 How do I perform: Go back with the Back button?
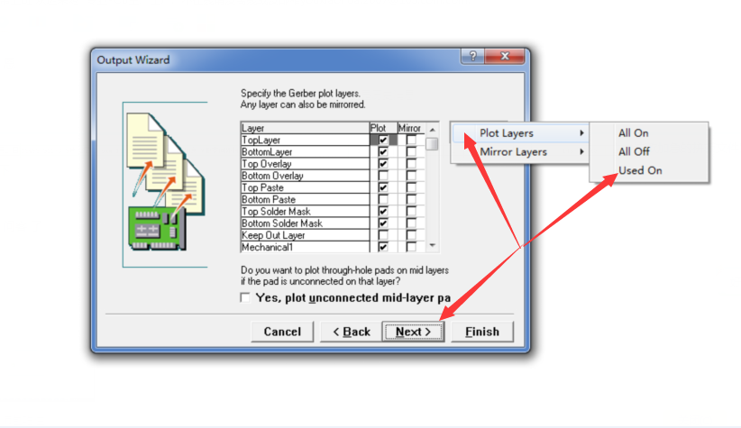tap(352, 332)
